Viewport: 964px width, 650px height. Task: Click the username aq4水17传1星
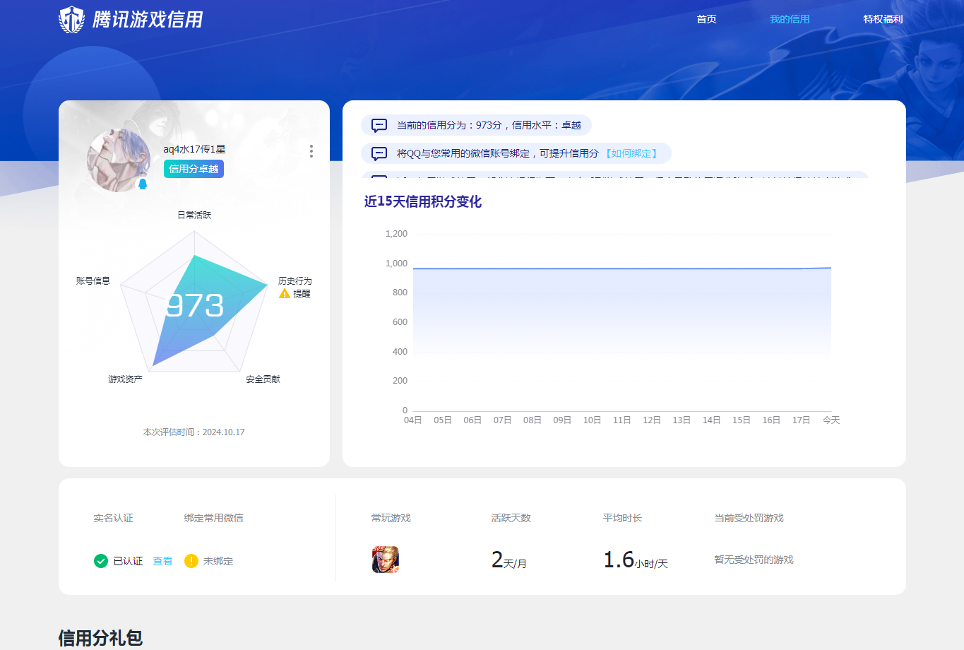pyautogui.click(x=194, y=149)
